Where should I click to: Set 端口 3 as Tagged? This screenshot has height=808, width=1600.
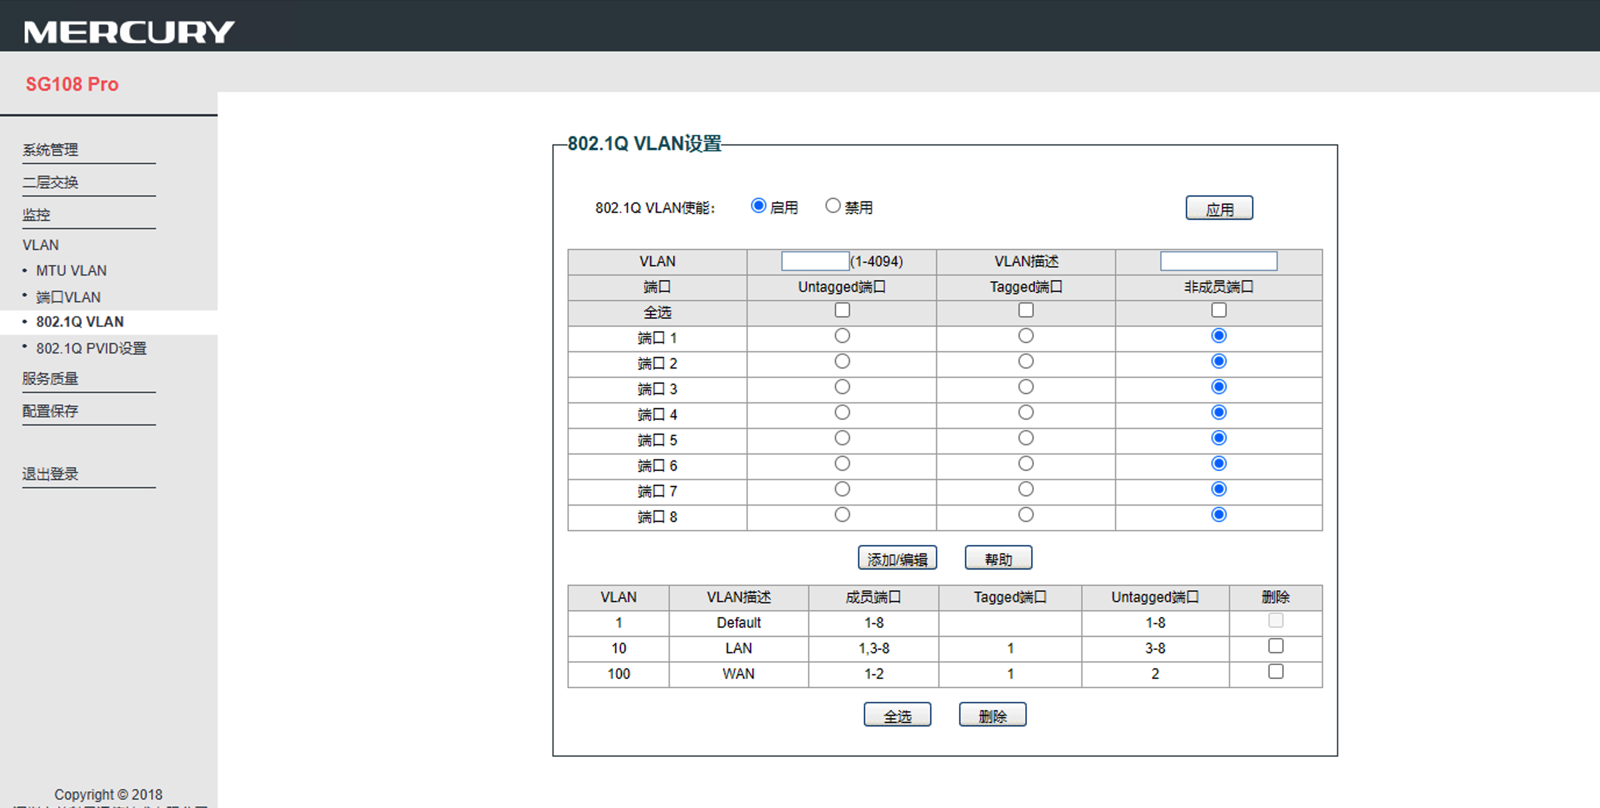coord(1026,387)
